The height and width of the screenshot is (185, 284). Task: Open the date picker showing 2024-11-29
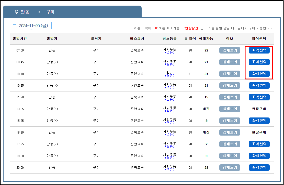point(31,25)
